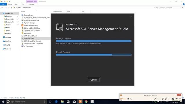This screenshot has width=185, height=104.
Task: Go up one folder level
Action: point(11,8)
